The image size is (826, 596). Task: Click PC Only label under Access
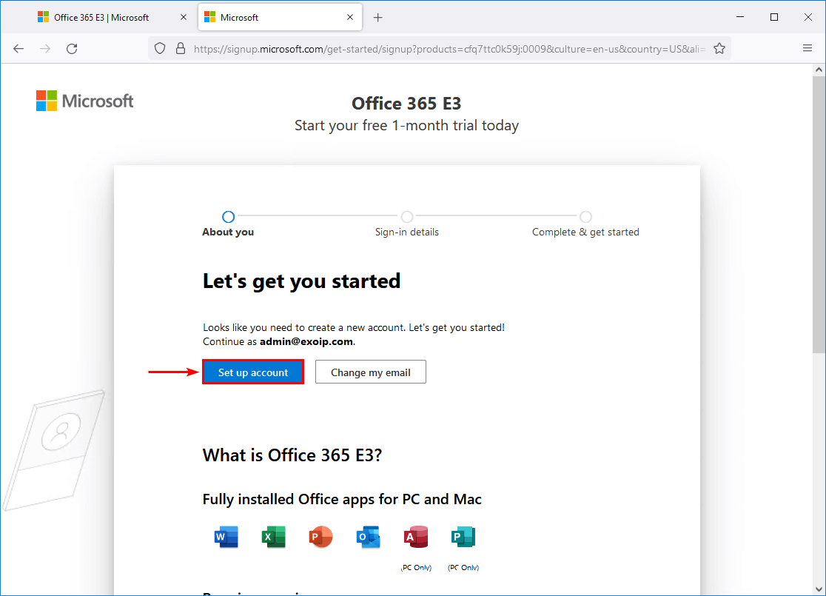(416, 568)
